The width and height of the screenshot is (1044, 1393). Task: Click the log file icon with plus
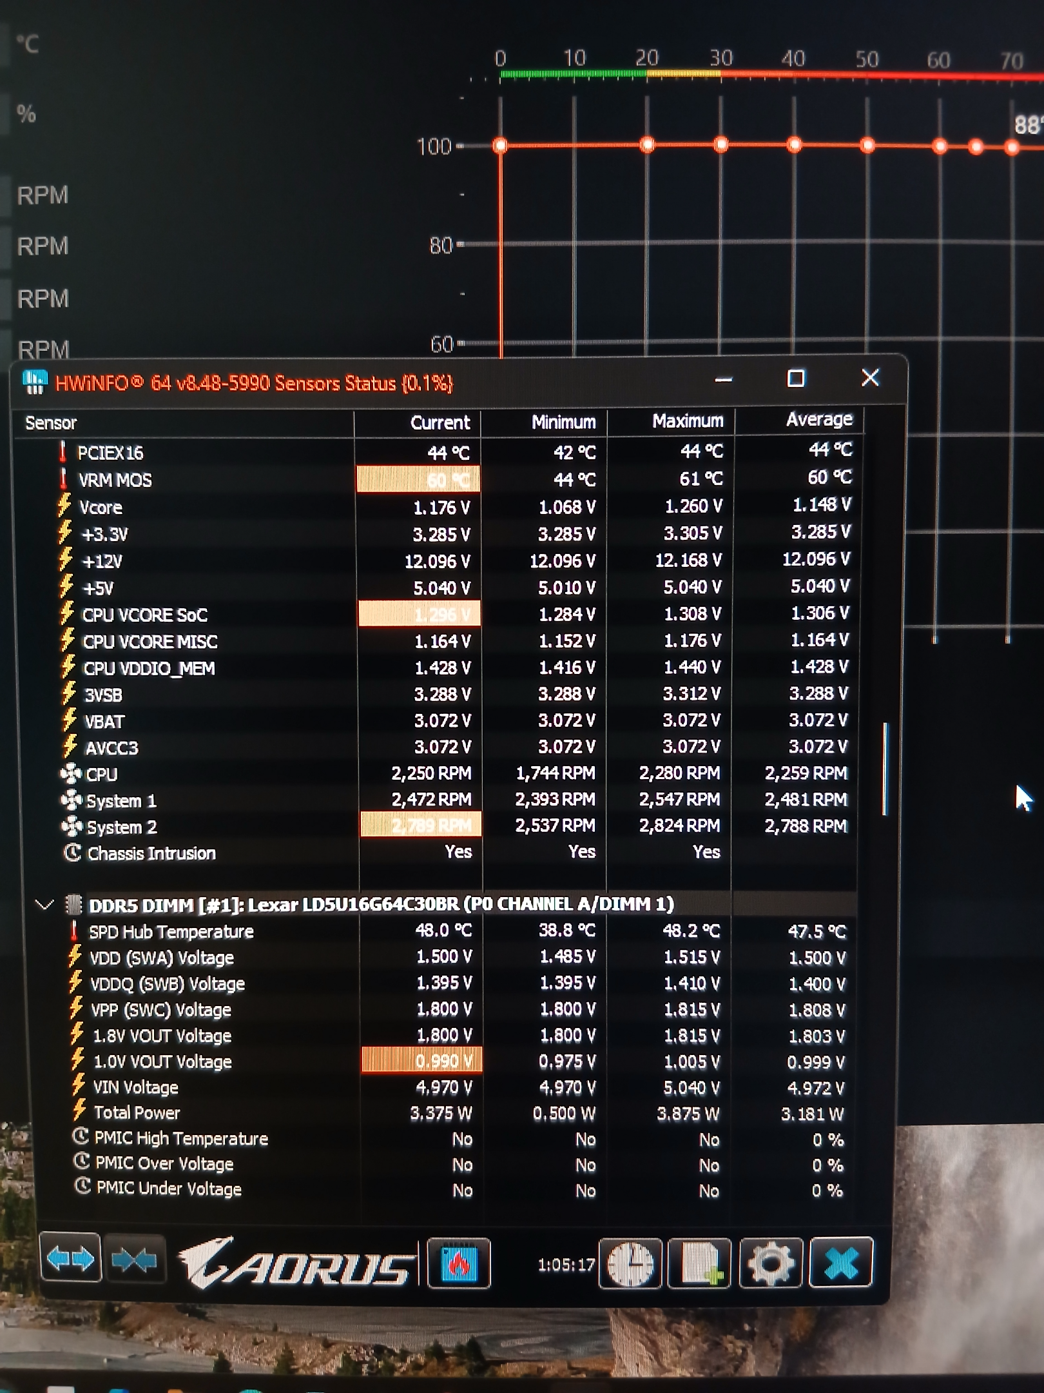click(699, 1263)
